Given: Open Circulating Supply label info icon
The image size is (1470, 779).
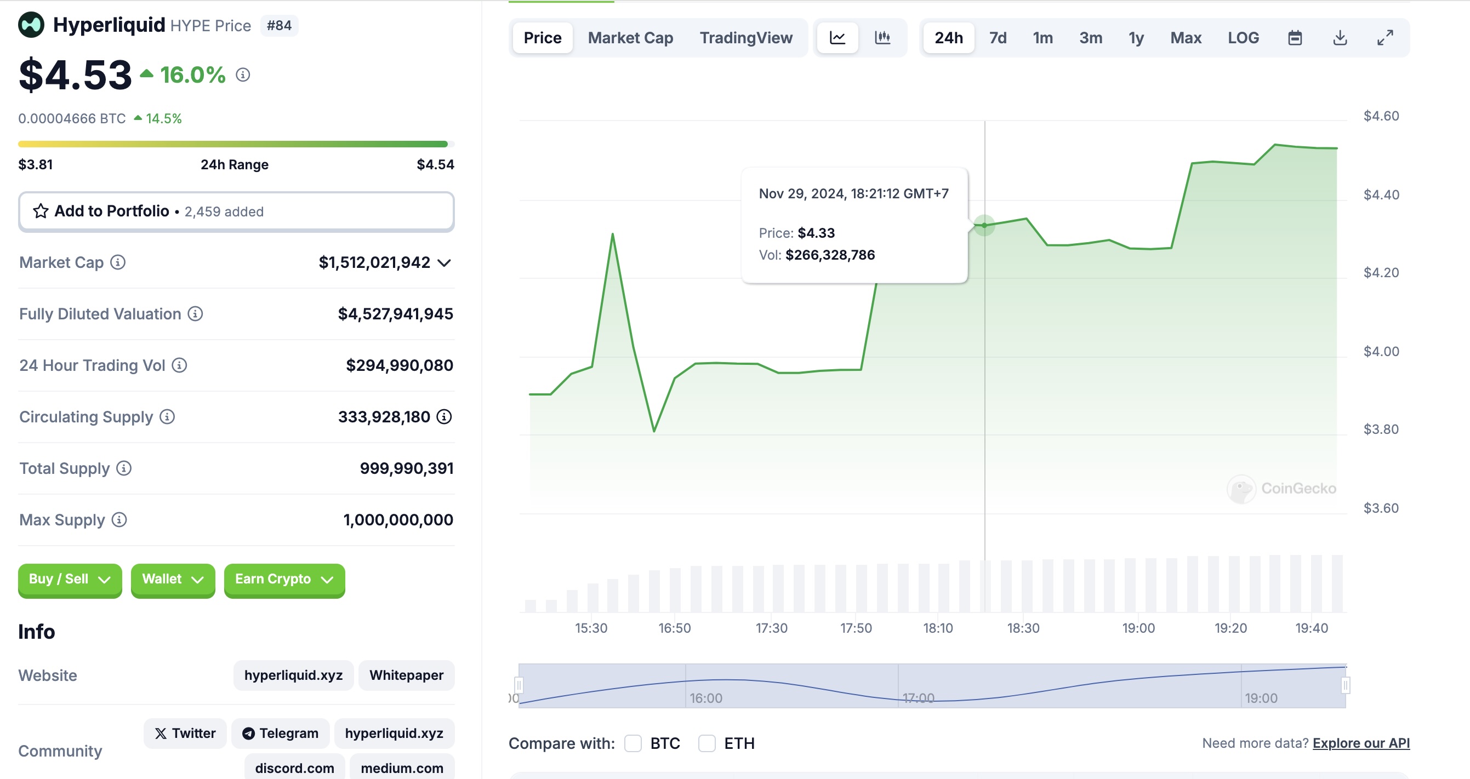Looking at the screenshot, I should (x=167, y=417).
